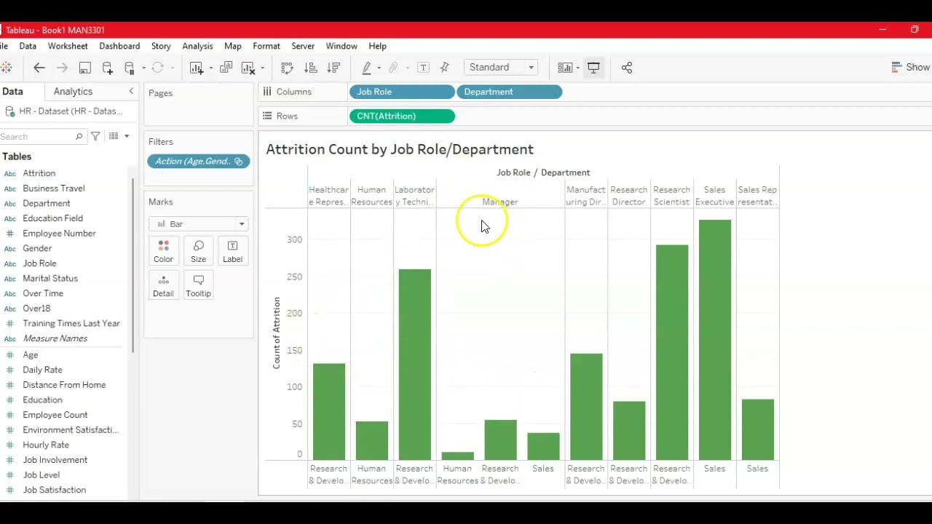Open Data pane view options dropdown arrow
This screenshot has height=524, width=932.
pyautogui.click(x=127, y=136)
